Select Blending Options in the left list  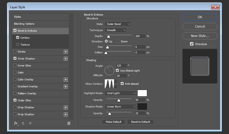tap(24, 24)
